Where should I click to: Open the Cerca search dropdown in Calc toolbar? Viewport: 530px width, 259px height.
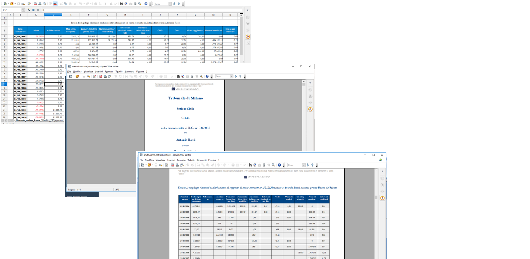pos(170,4)
